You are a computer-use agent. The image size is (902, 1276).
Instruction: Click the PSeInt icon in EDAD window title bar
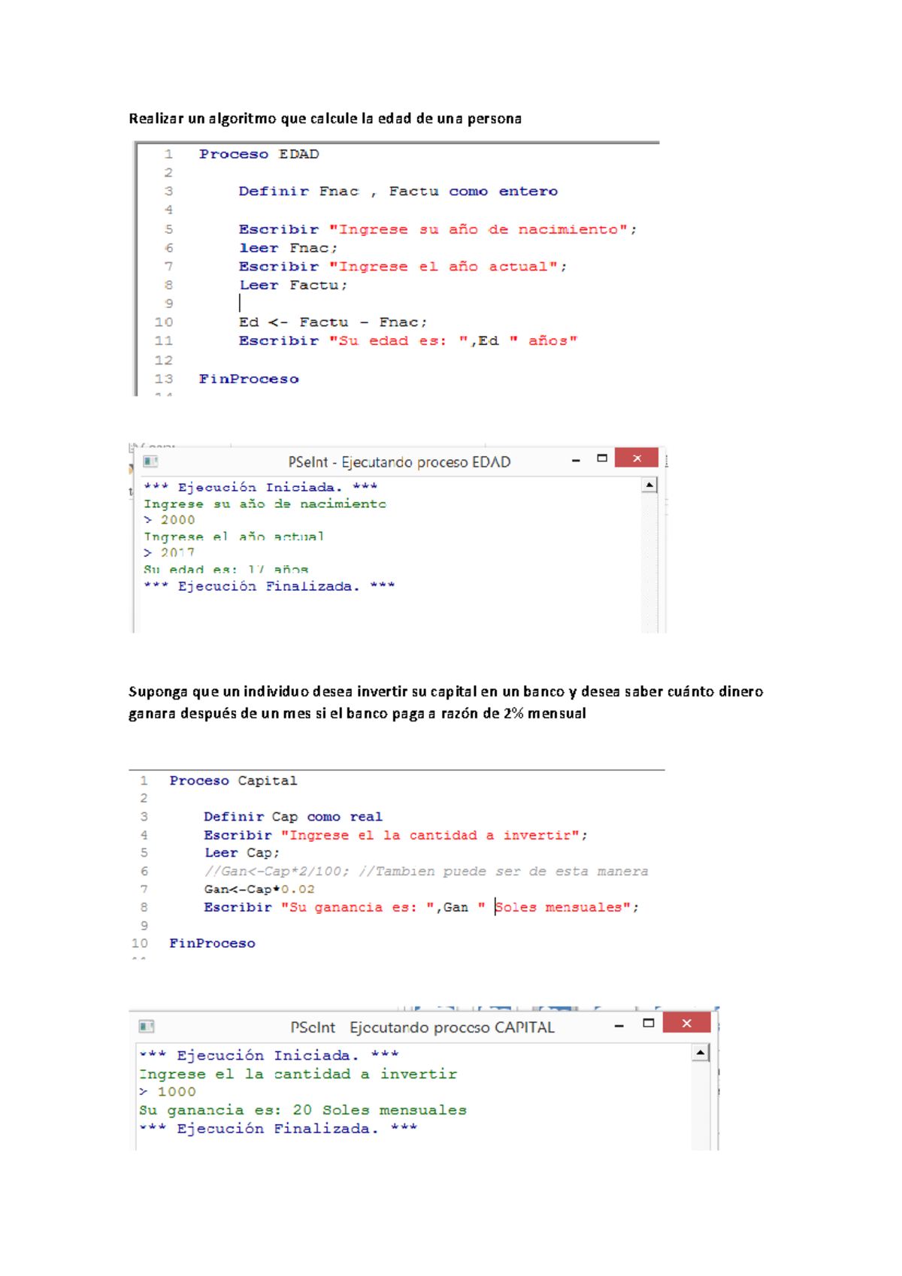click(x=150, y=461)
